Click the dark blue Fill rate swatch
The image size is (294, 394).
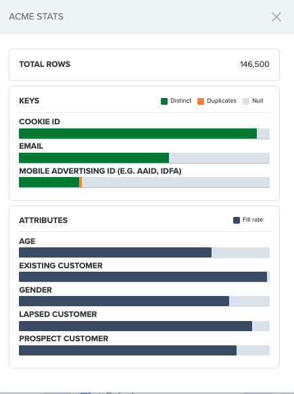(237, 220)
